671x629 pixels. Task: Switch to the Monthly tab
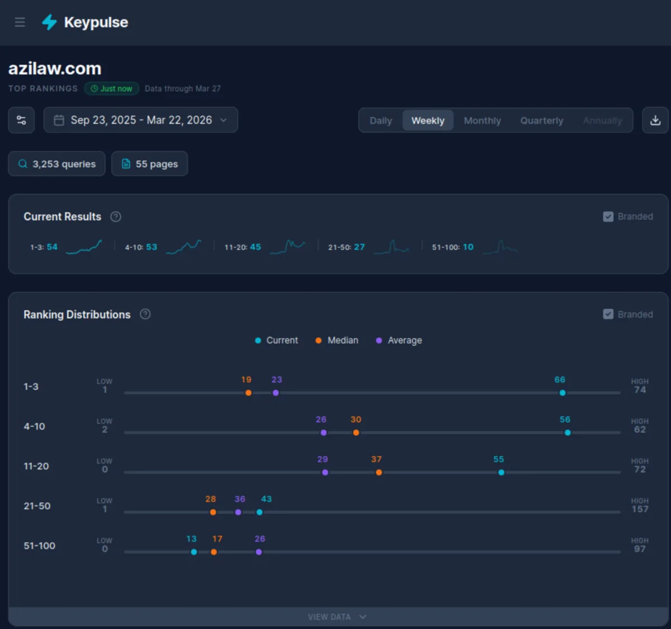(482, 120)
